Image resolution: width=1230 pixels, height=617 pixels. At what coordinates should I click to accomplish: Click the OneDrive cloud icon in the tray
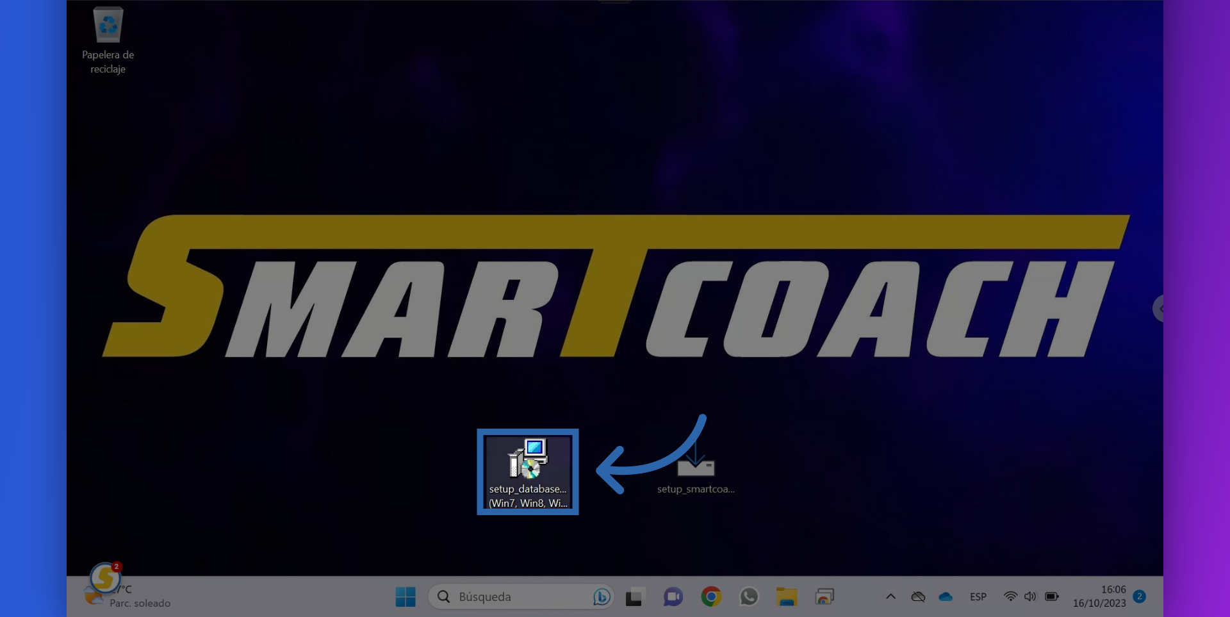coord(946,596)
